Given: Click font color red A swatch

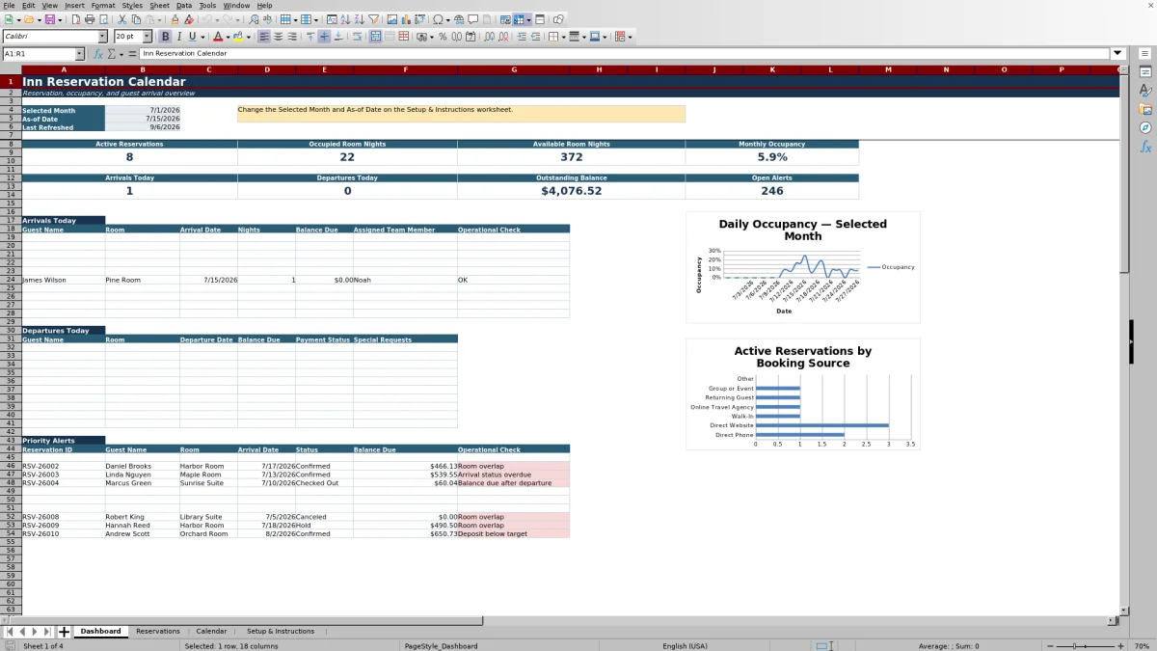Looking at the screenshot, I should tap(217, 37).
